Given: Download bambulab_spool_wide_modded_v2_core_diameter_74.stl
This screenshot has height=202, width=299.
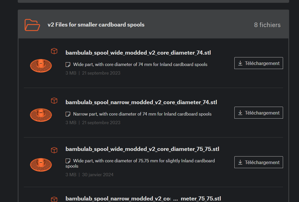Looking at the screenshot, I should [258, 63].
